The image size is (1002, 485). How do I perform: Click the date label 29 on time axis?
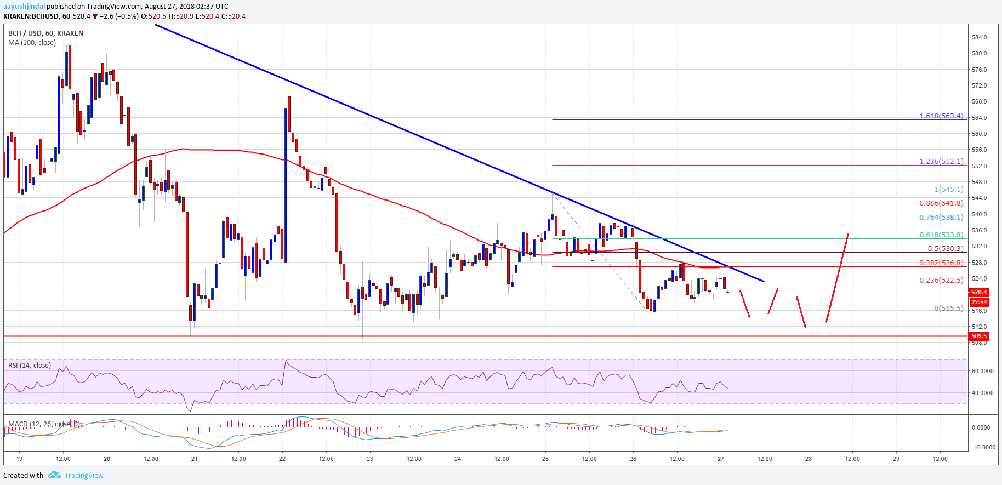896,459
